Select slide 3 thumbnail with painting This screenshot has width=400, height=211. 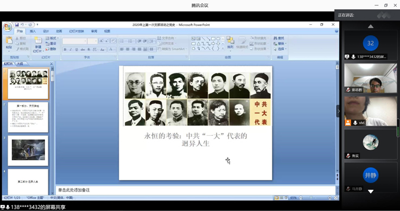pos(28,150)
